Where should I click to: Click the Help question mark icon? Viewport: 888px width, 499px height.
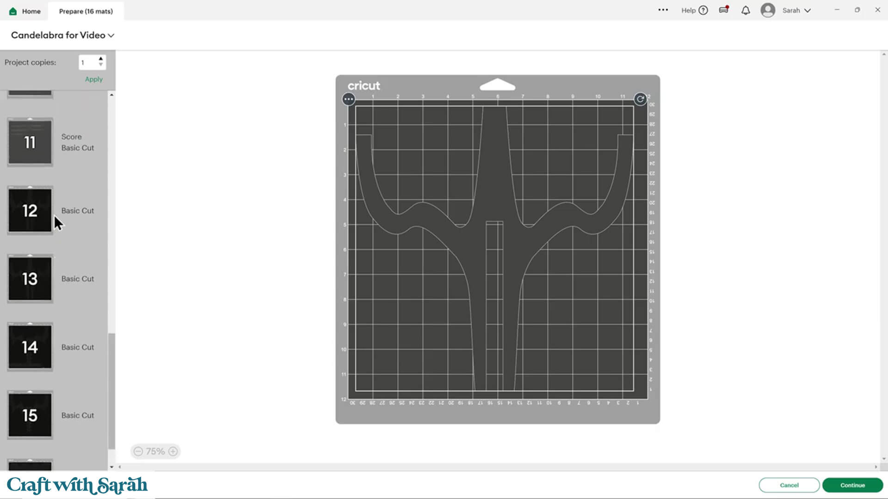703,10
